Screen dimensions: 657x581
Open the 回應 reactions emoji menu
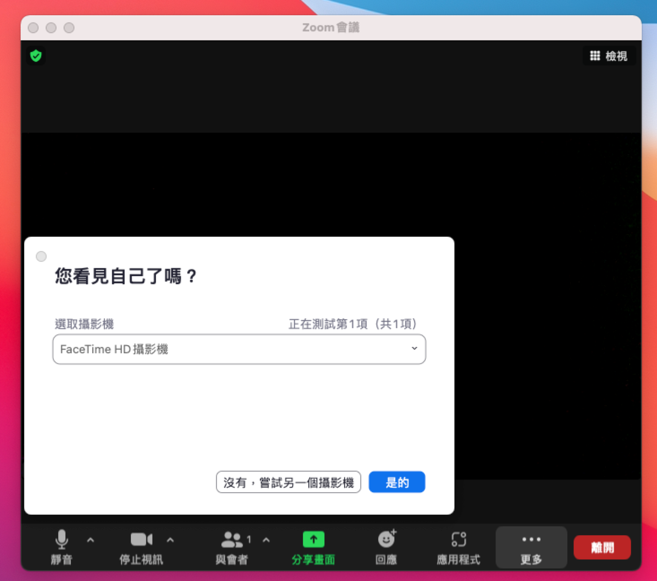click(x=386, y=547)
